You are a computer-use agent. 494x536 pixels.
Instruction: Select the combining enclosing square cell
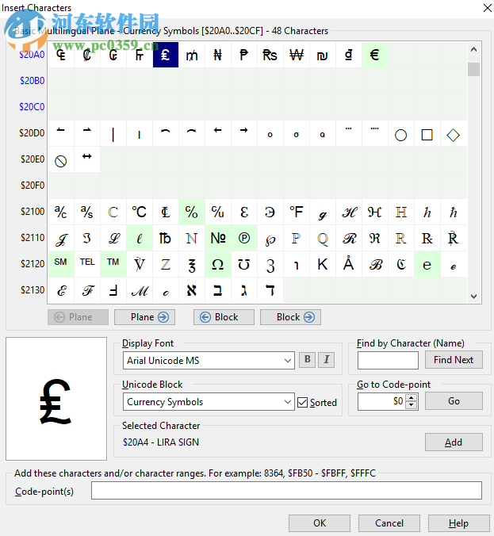click(x=427, y=133)
